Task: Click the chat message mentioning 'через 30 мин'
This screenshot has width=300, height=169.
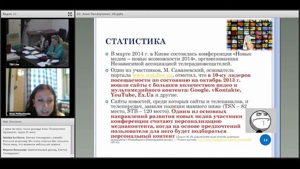Action: point(34,131)
